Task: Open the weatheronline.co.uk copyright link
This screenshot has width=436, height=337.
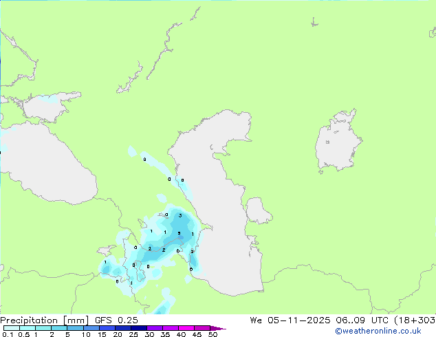Action: point(378,331)
